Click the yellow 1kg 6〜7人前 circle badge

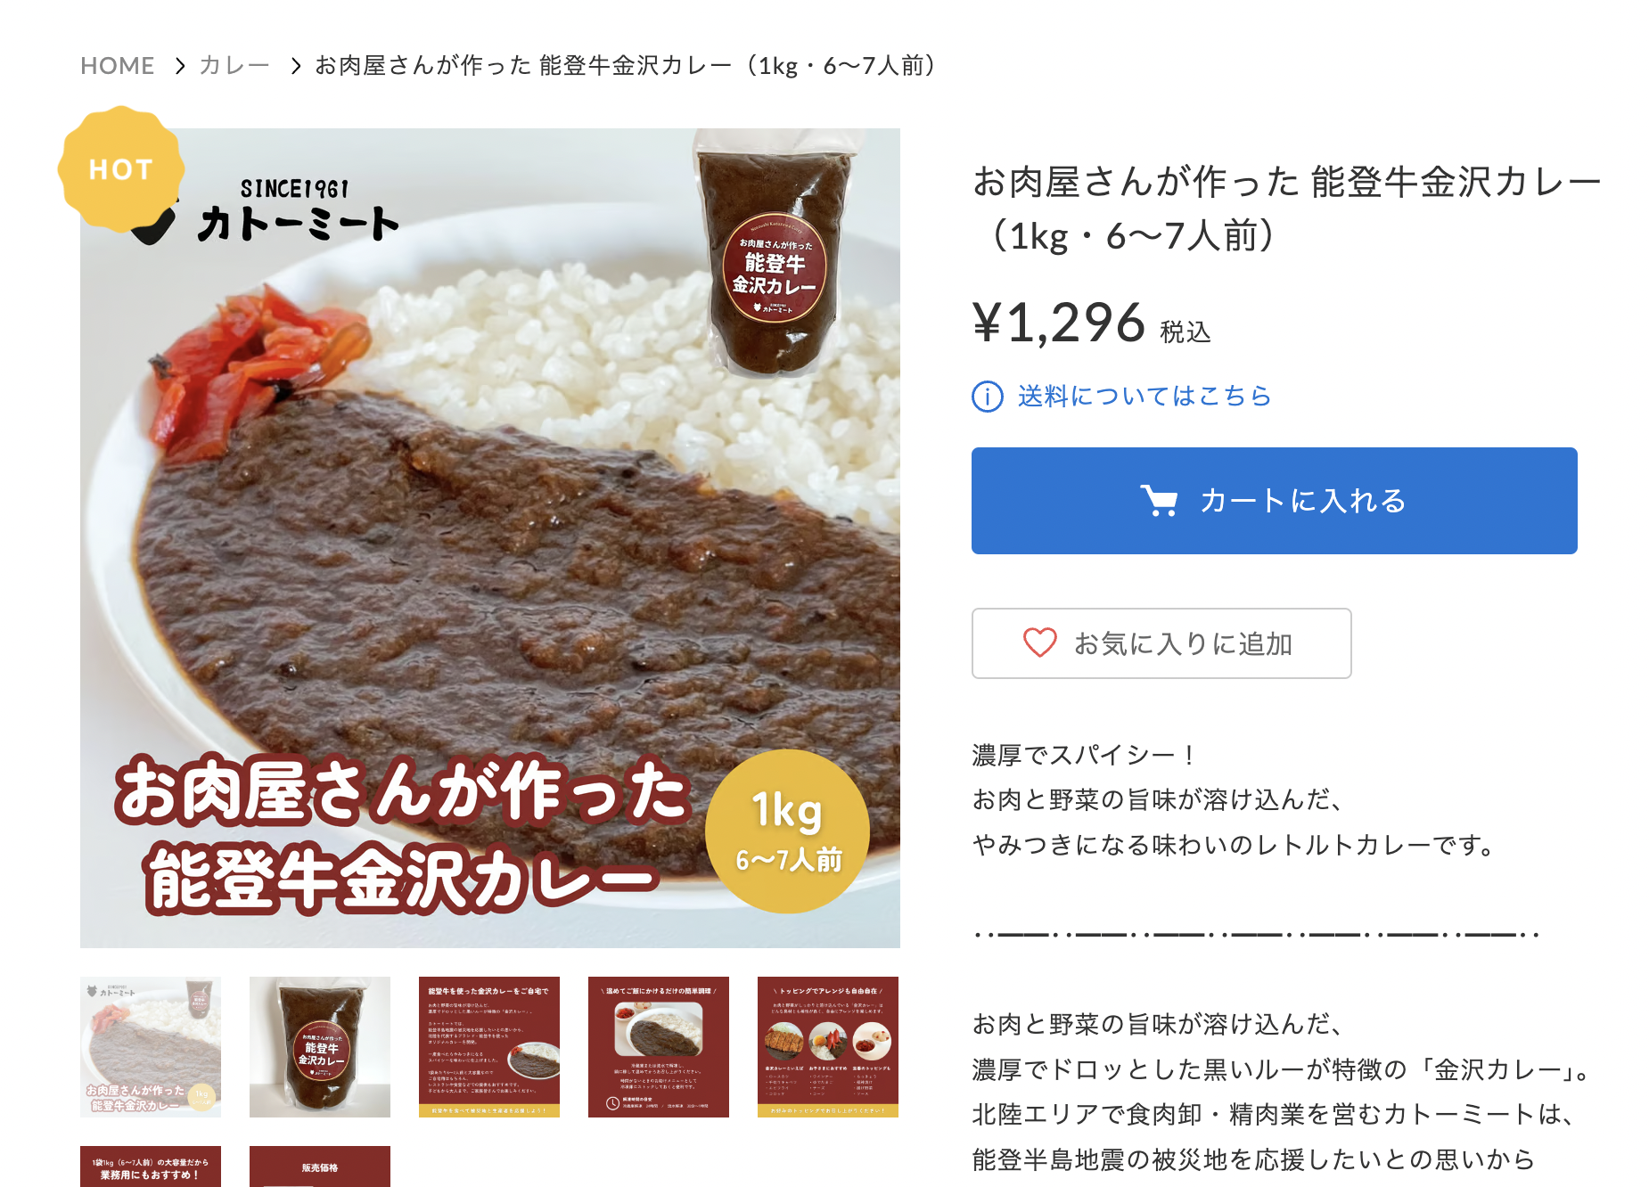click(787, 831)
